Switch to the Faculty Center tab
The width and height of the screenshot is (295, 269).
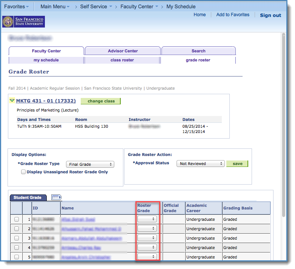point(46,51)
